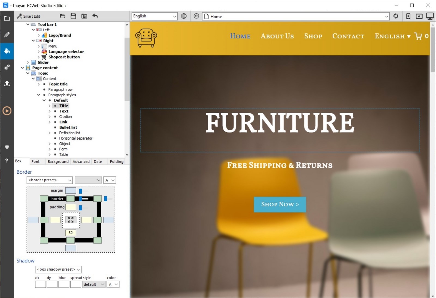Select the Citation tree item

pyautogui.click(x=65, y=116)
